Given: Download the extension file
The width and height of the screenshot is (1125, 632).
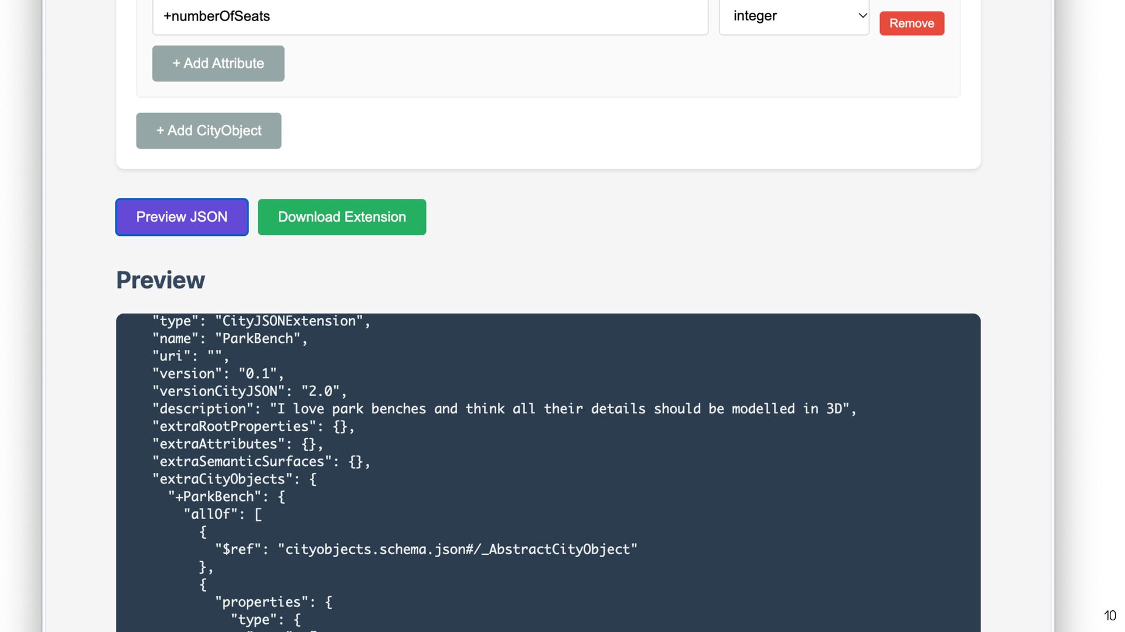Looking at the screenshot, I should (x=342, y=217).
